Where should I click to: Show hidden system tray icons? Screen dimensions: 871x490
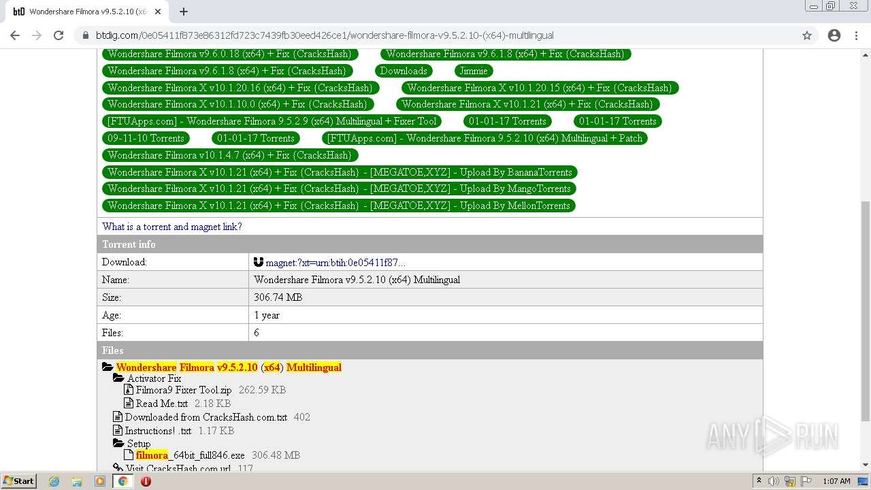pos(759,481)
